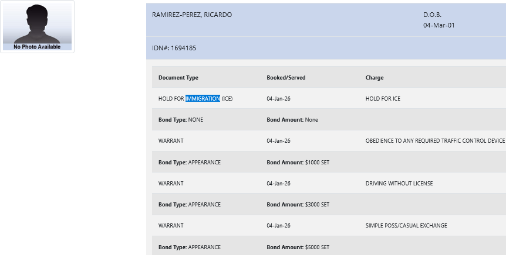Viewport: 506px width, 255px height.
Task: Click the Bond Amount $3000 SET entry
Action: (298, 205)
